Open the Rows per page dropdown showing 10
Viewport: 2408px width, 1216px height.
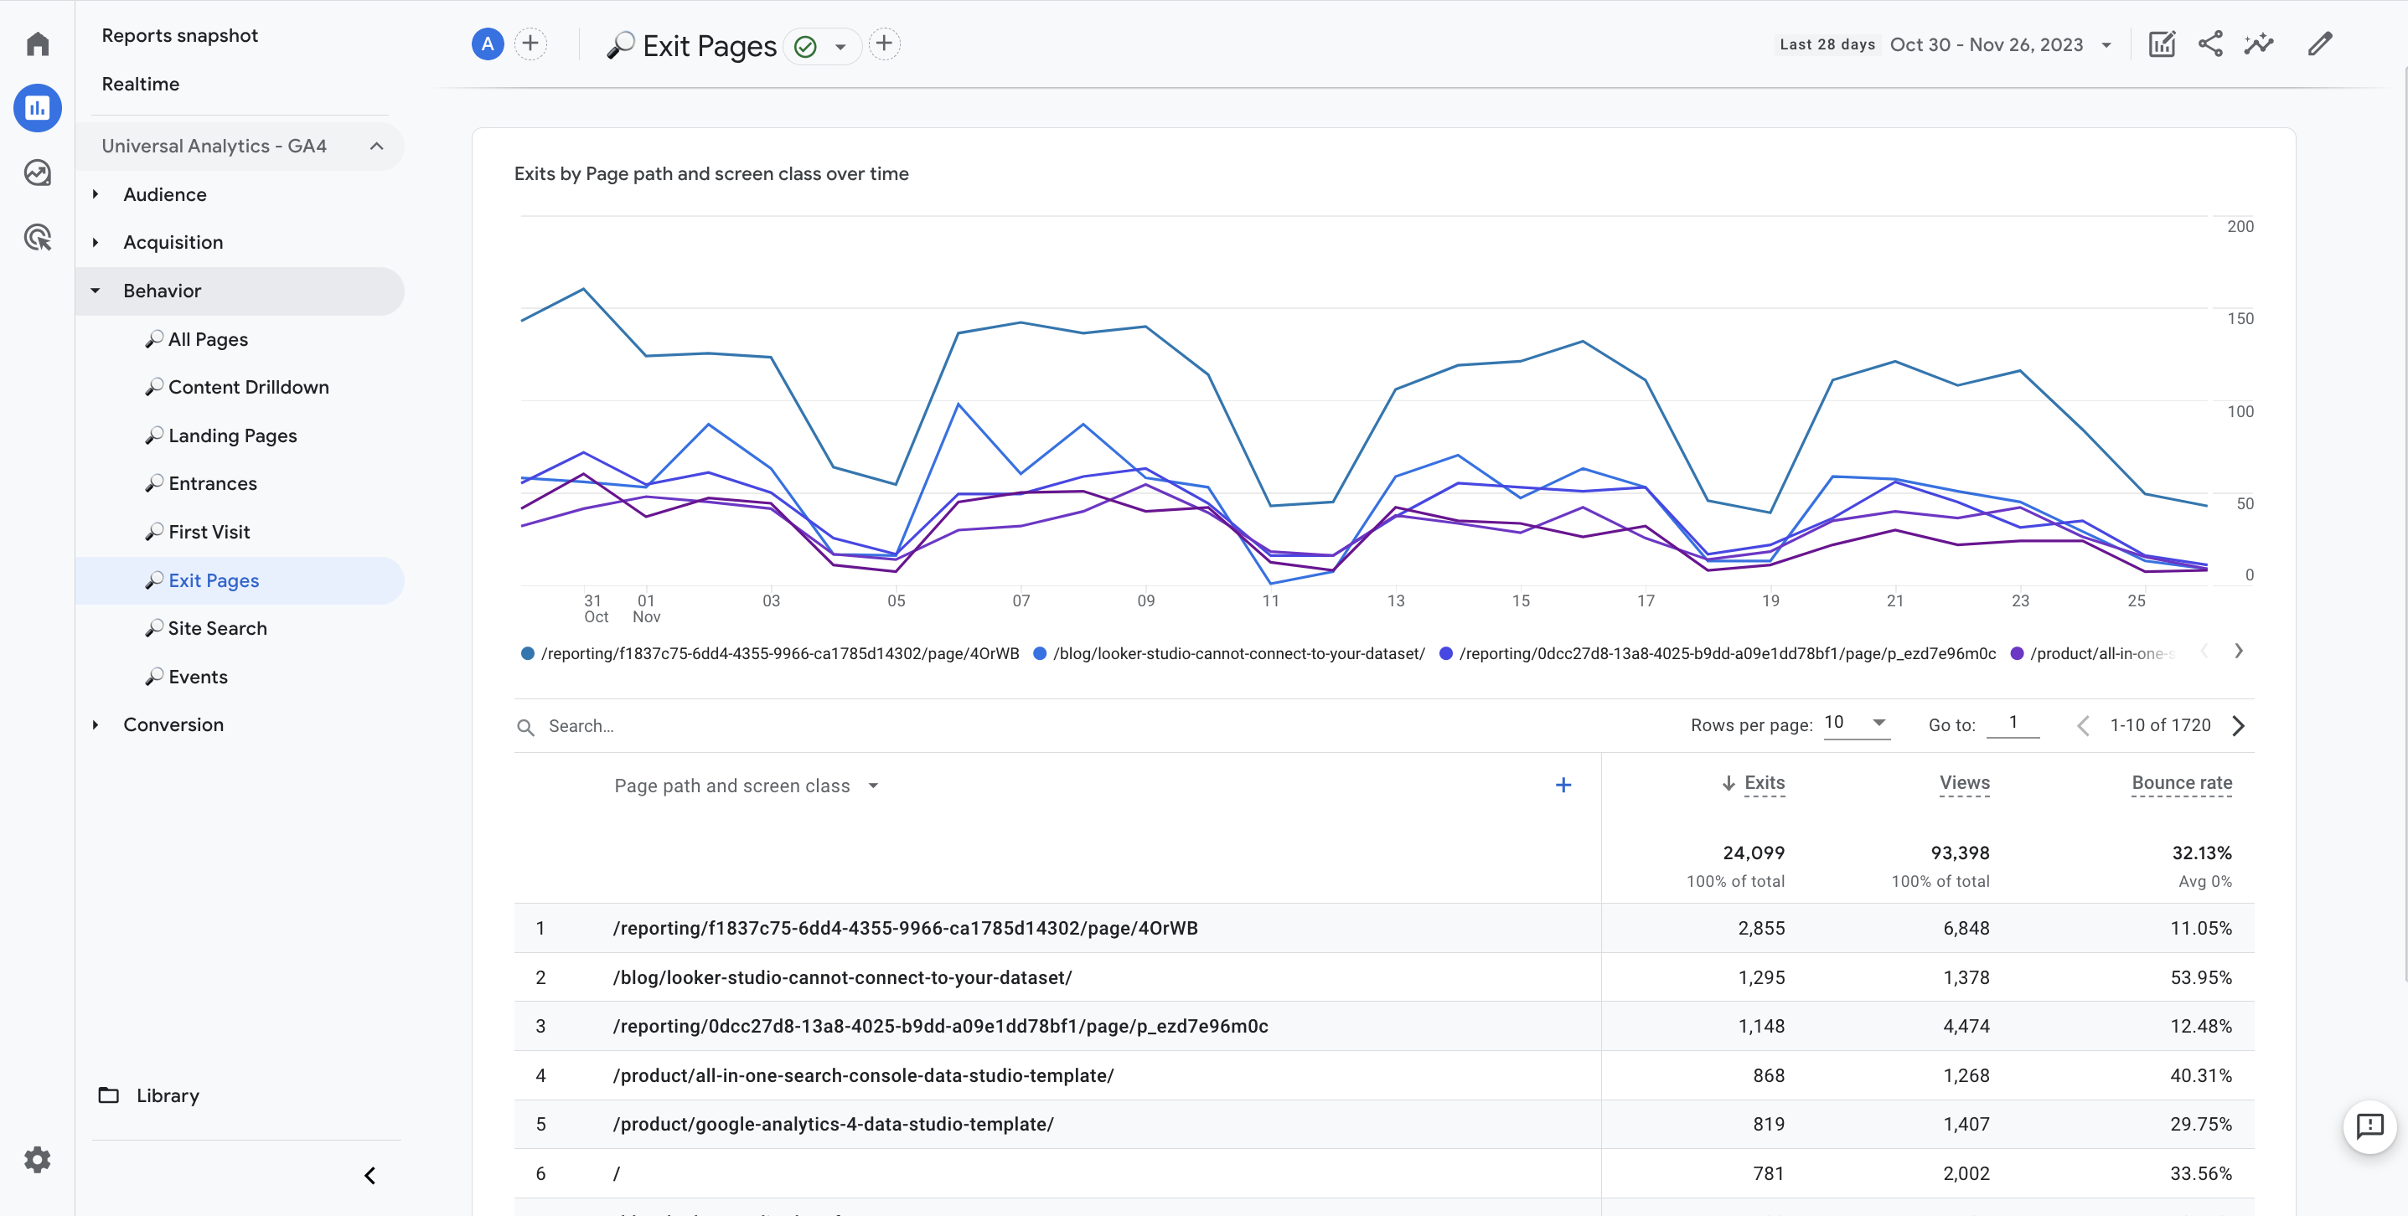click(x=1858, y=723)
